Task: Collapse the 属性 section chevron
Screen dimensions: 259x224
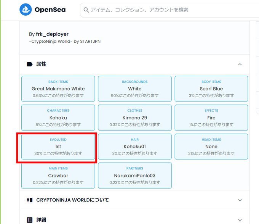Action: point(240,64)
